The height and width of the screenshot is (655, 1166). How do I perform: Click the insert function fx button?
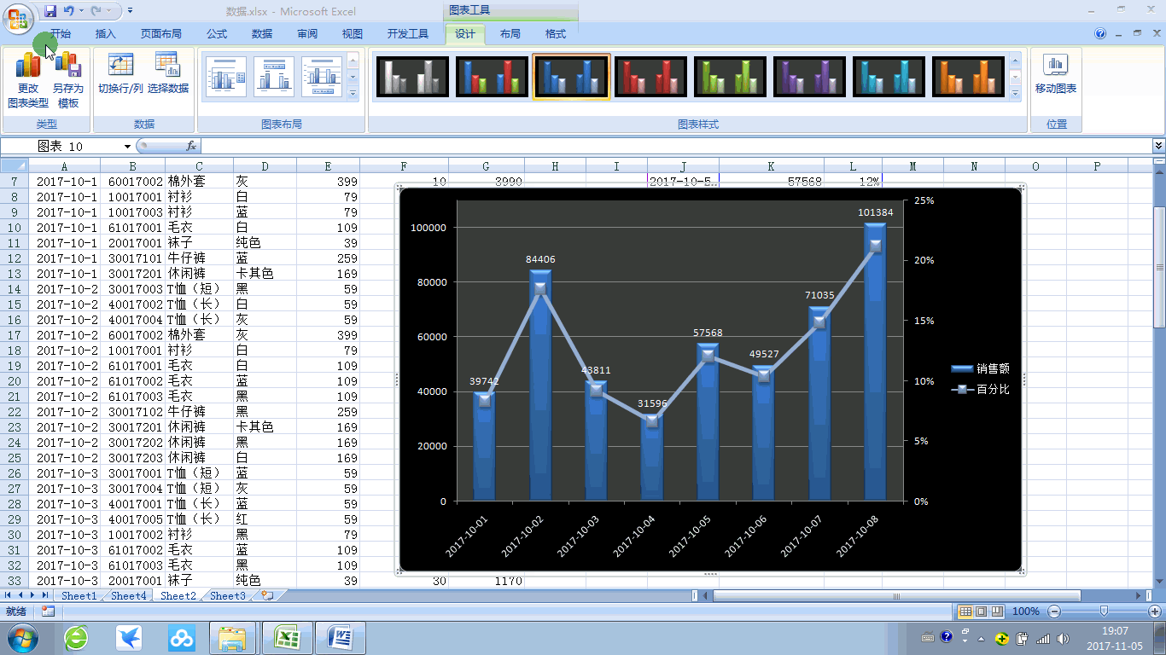(191, 147)
